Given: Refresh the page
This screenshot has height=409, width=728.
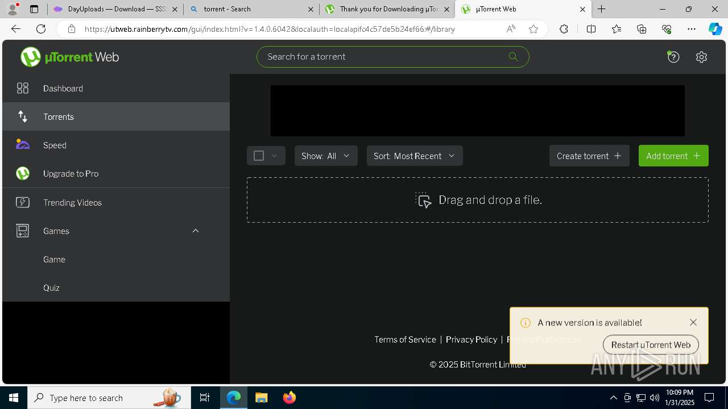Looking at the screenshot, I should click(41, 29).
